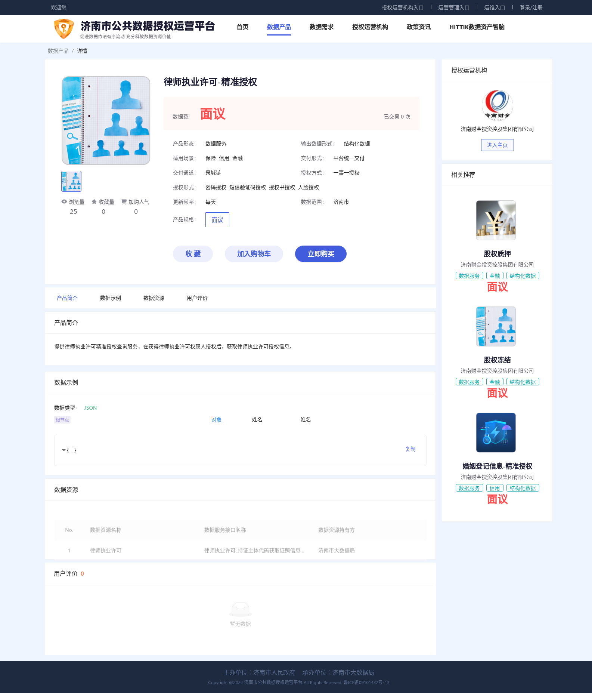Image resolution: width=592 pixels, height=693 pixels.
Task: Click 结构化数据 tag under 股权冻结
Action: pyautogui.click(x=523, y=382)
